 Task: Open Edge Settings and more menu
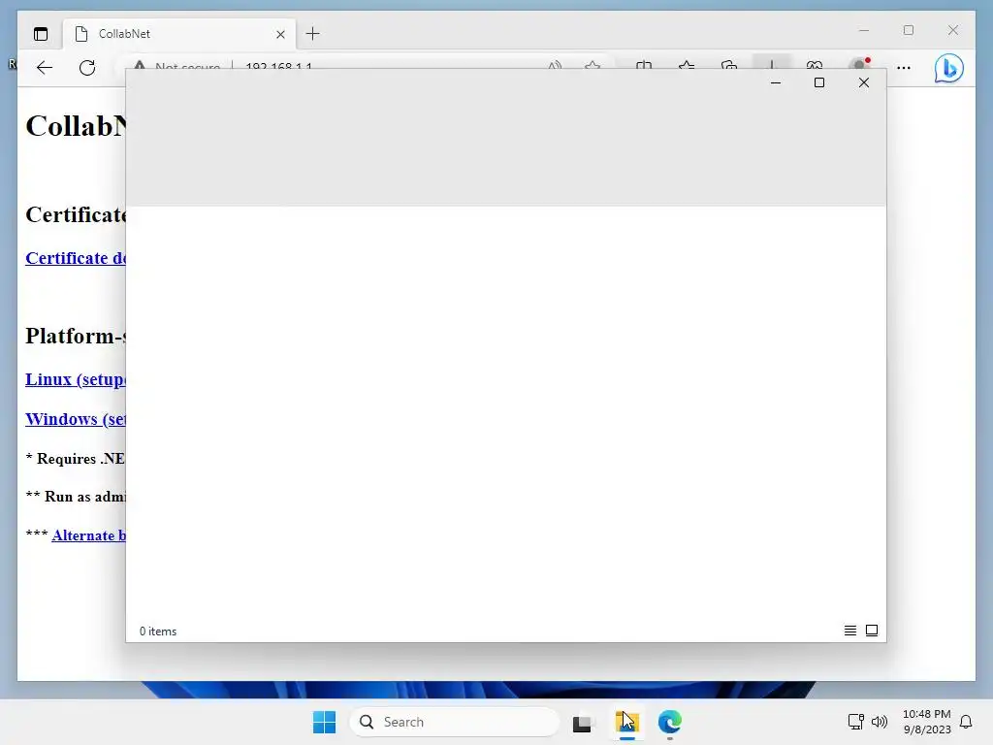(x=904, y=68)
